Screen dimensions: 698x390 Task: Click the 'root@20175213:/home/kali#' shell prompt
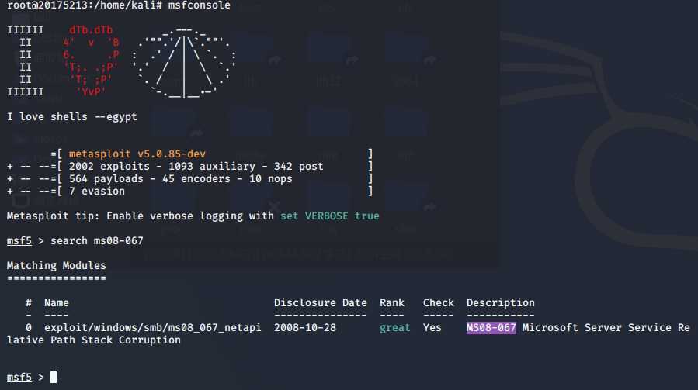tap(85, 5)
